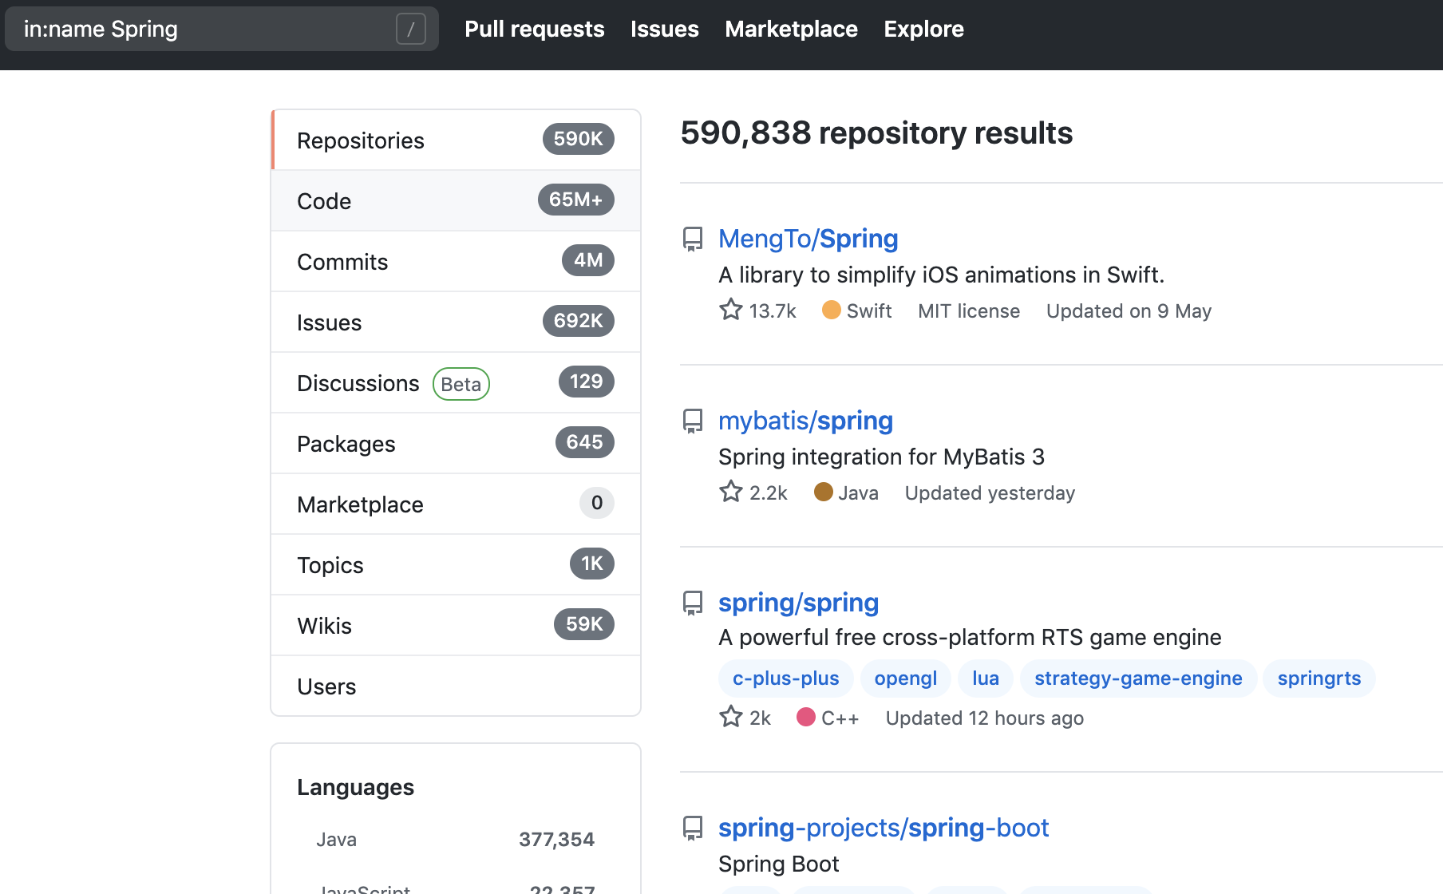Open Explore in the top navigation
The width and height of the screenshot is (1443, 894).
[924, 29]
